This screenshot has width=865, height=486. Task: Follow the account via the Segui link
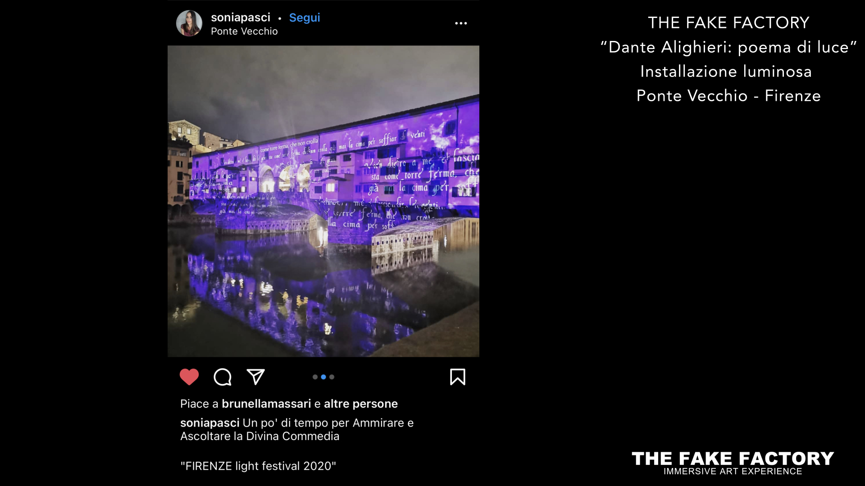pyautogui.click(x=305, y=18)
